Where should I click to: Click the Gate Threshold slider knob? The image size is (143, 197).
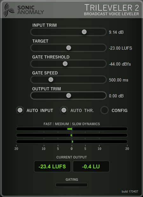tap(65, 64)
